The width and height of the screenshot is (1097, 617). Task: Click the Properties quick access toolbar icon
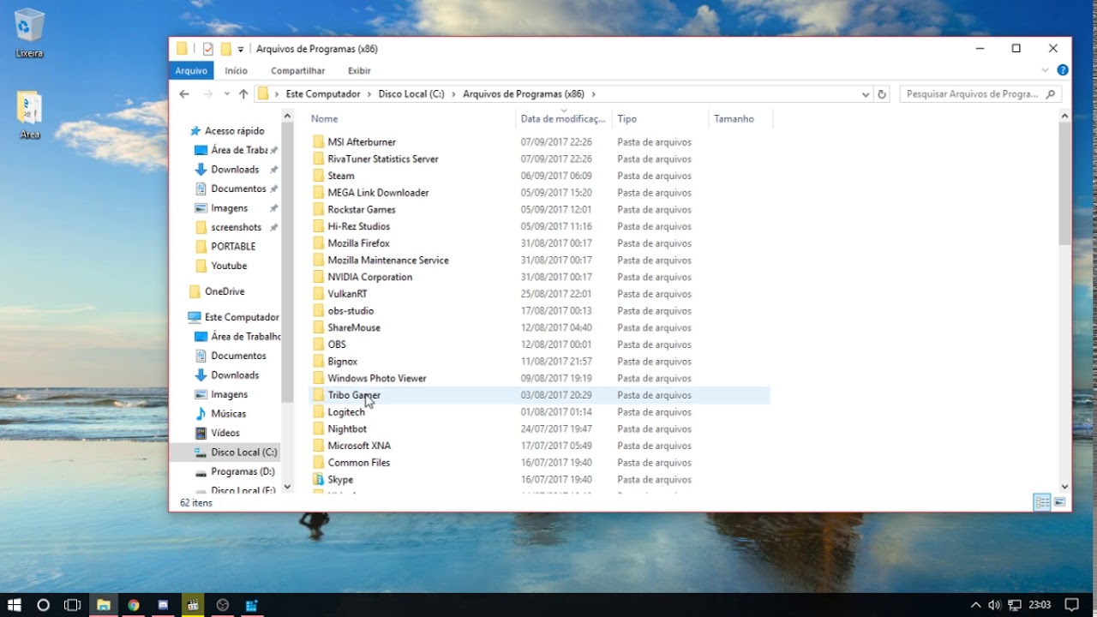[x=207, y=49]
